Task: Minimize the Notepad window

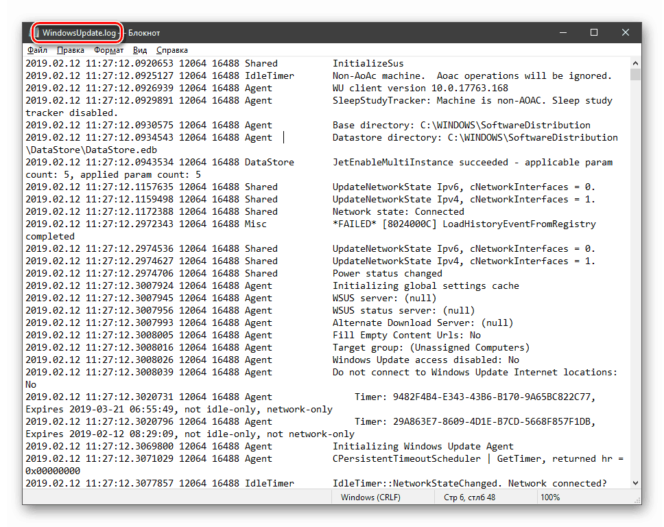Action: tap(563, 33)
